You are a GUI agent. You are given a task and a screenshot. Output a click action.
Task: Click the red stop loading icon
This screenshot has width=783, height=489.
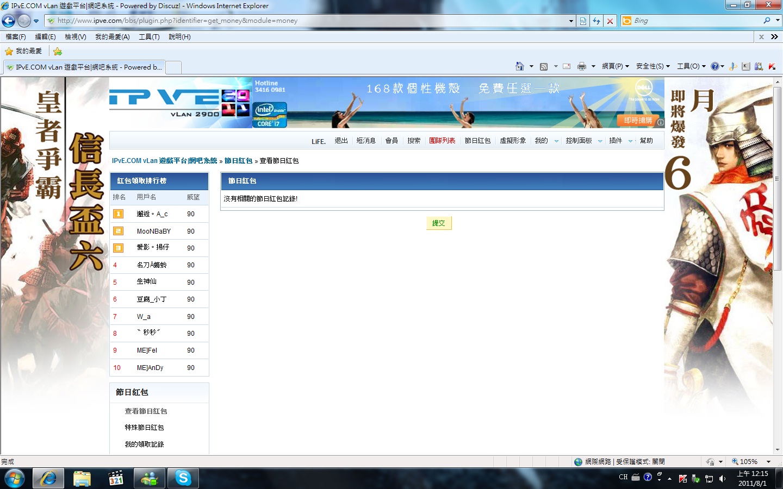click(610, 21)
